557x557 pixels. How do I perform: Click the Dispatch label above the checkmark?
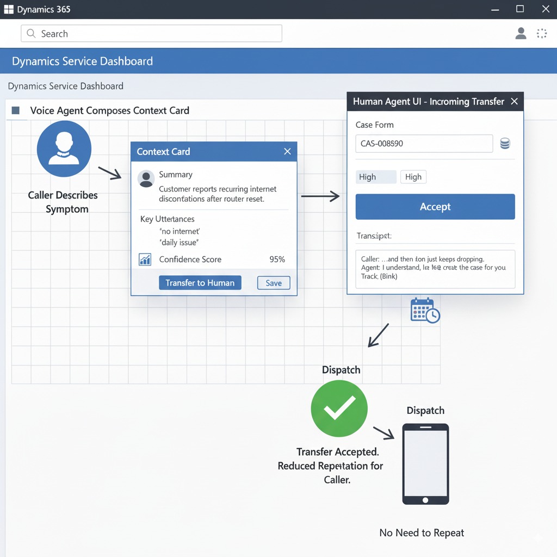[341, 370]
